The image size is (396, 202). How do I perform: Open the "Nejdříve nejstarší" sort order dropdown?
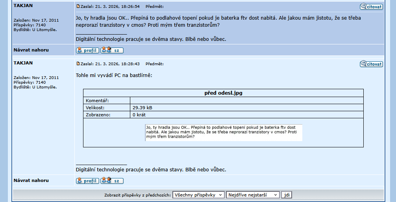pyautogui.click(x=253, y=195)
